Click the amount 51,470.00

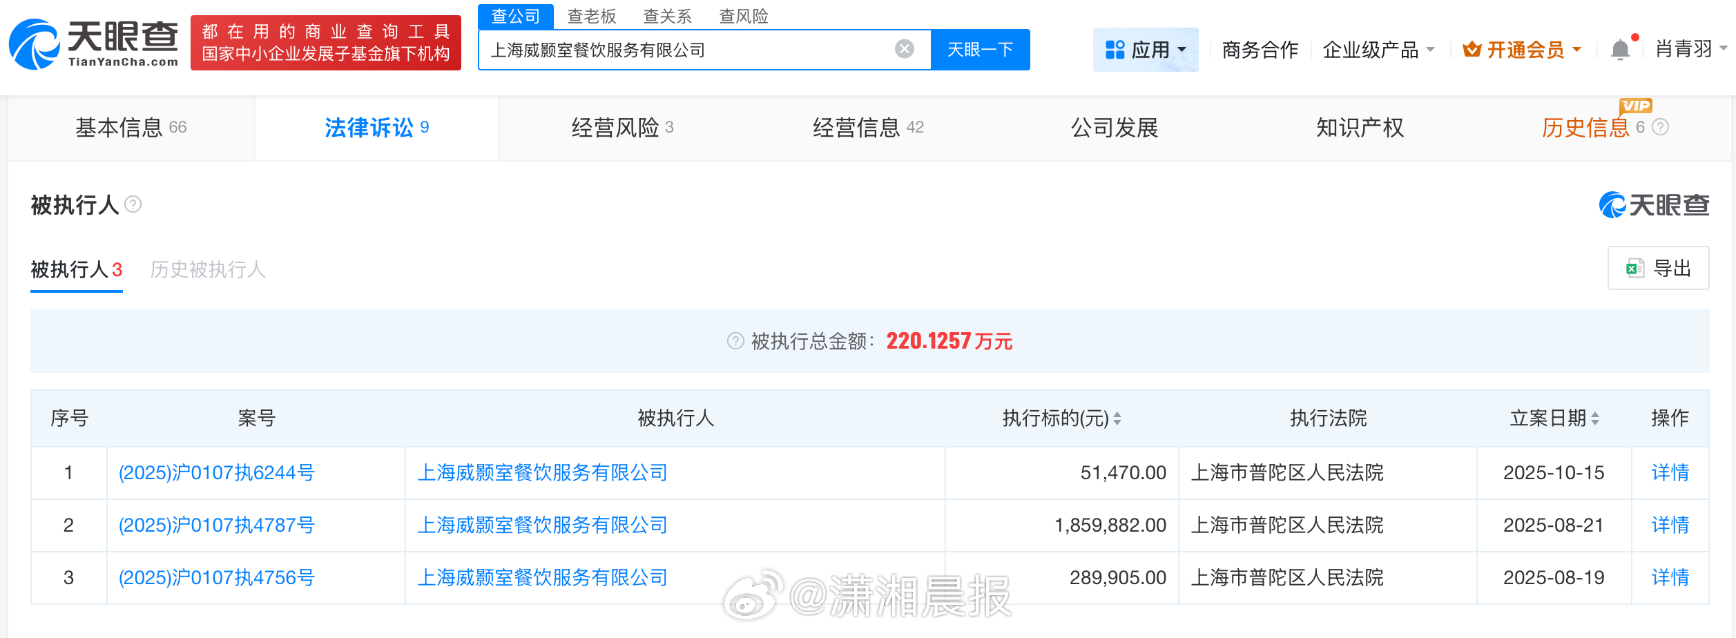[x=1123, y=473]
